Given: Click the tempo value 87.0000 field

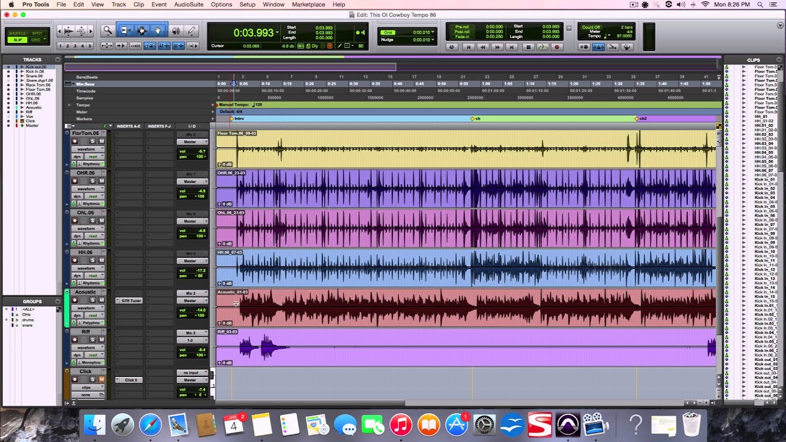Looking at the screenshot, I should click(x=625, y=36).
